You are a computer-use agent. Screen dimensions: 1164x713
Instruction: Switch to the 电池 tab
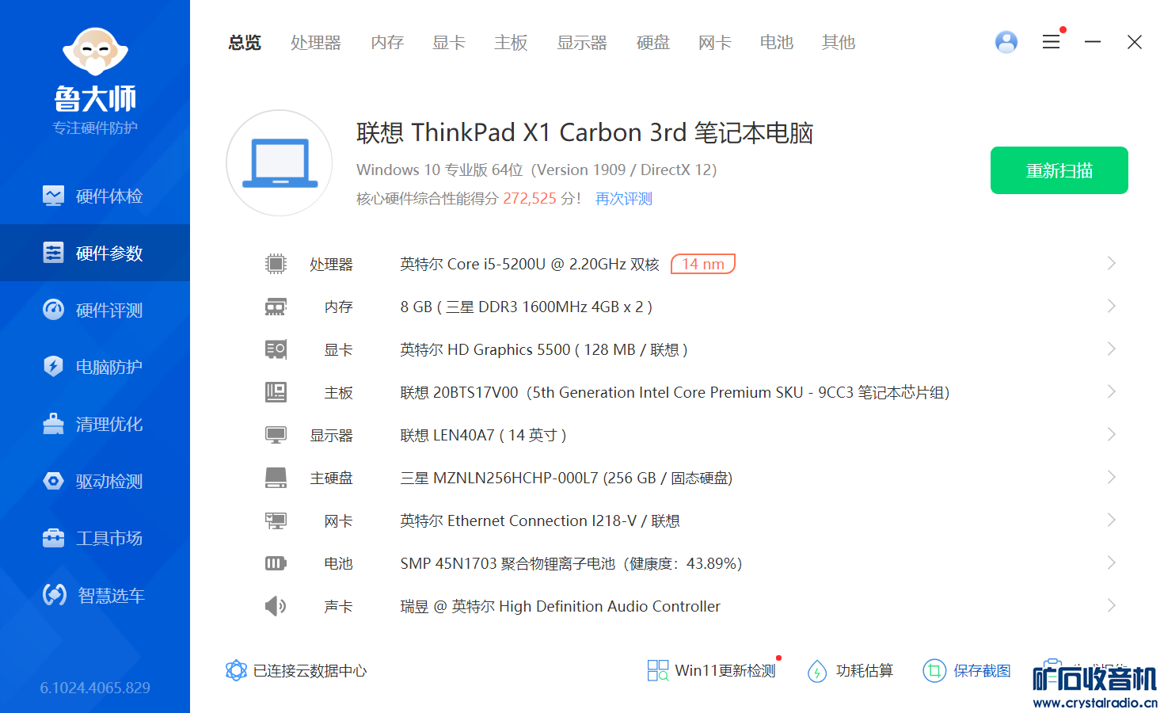pyautogui.click(x=777, y=42)
